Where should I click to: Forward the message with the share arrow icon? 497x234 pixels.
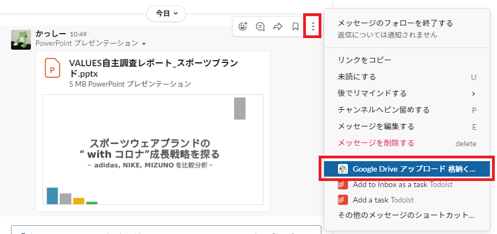click(278, 26)
